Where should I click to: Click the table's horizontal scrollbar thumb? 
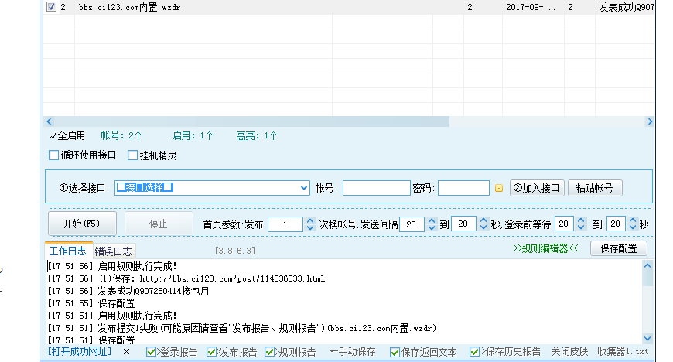coord(252,121)
